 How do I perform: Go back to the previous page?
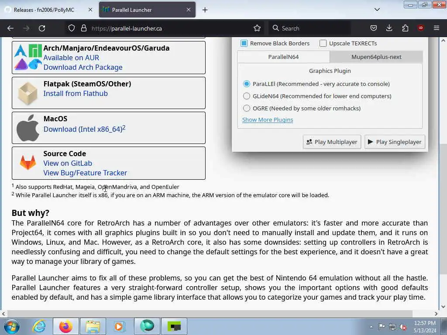10,28
